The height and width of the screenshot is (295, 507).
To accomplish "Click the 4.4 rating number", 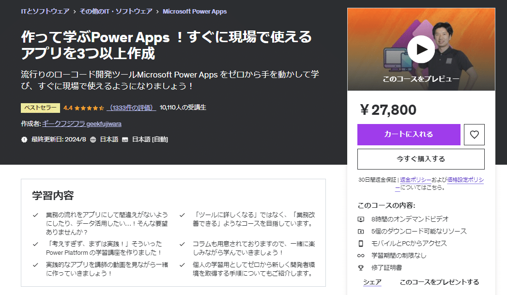I will pos(68,108).
